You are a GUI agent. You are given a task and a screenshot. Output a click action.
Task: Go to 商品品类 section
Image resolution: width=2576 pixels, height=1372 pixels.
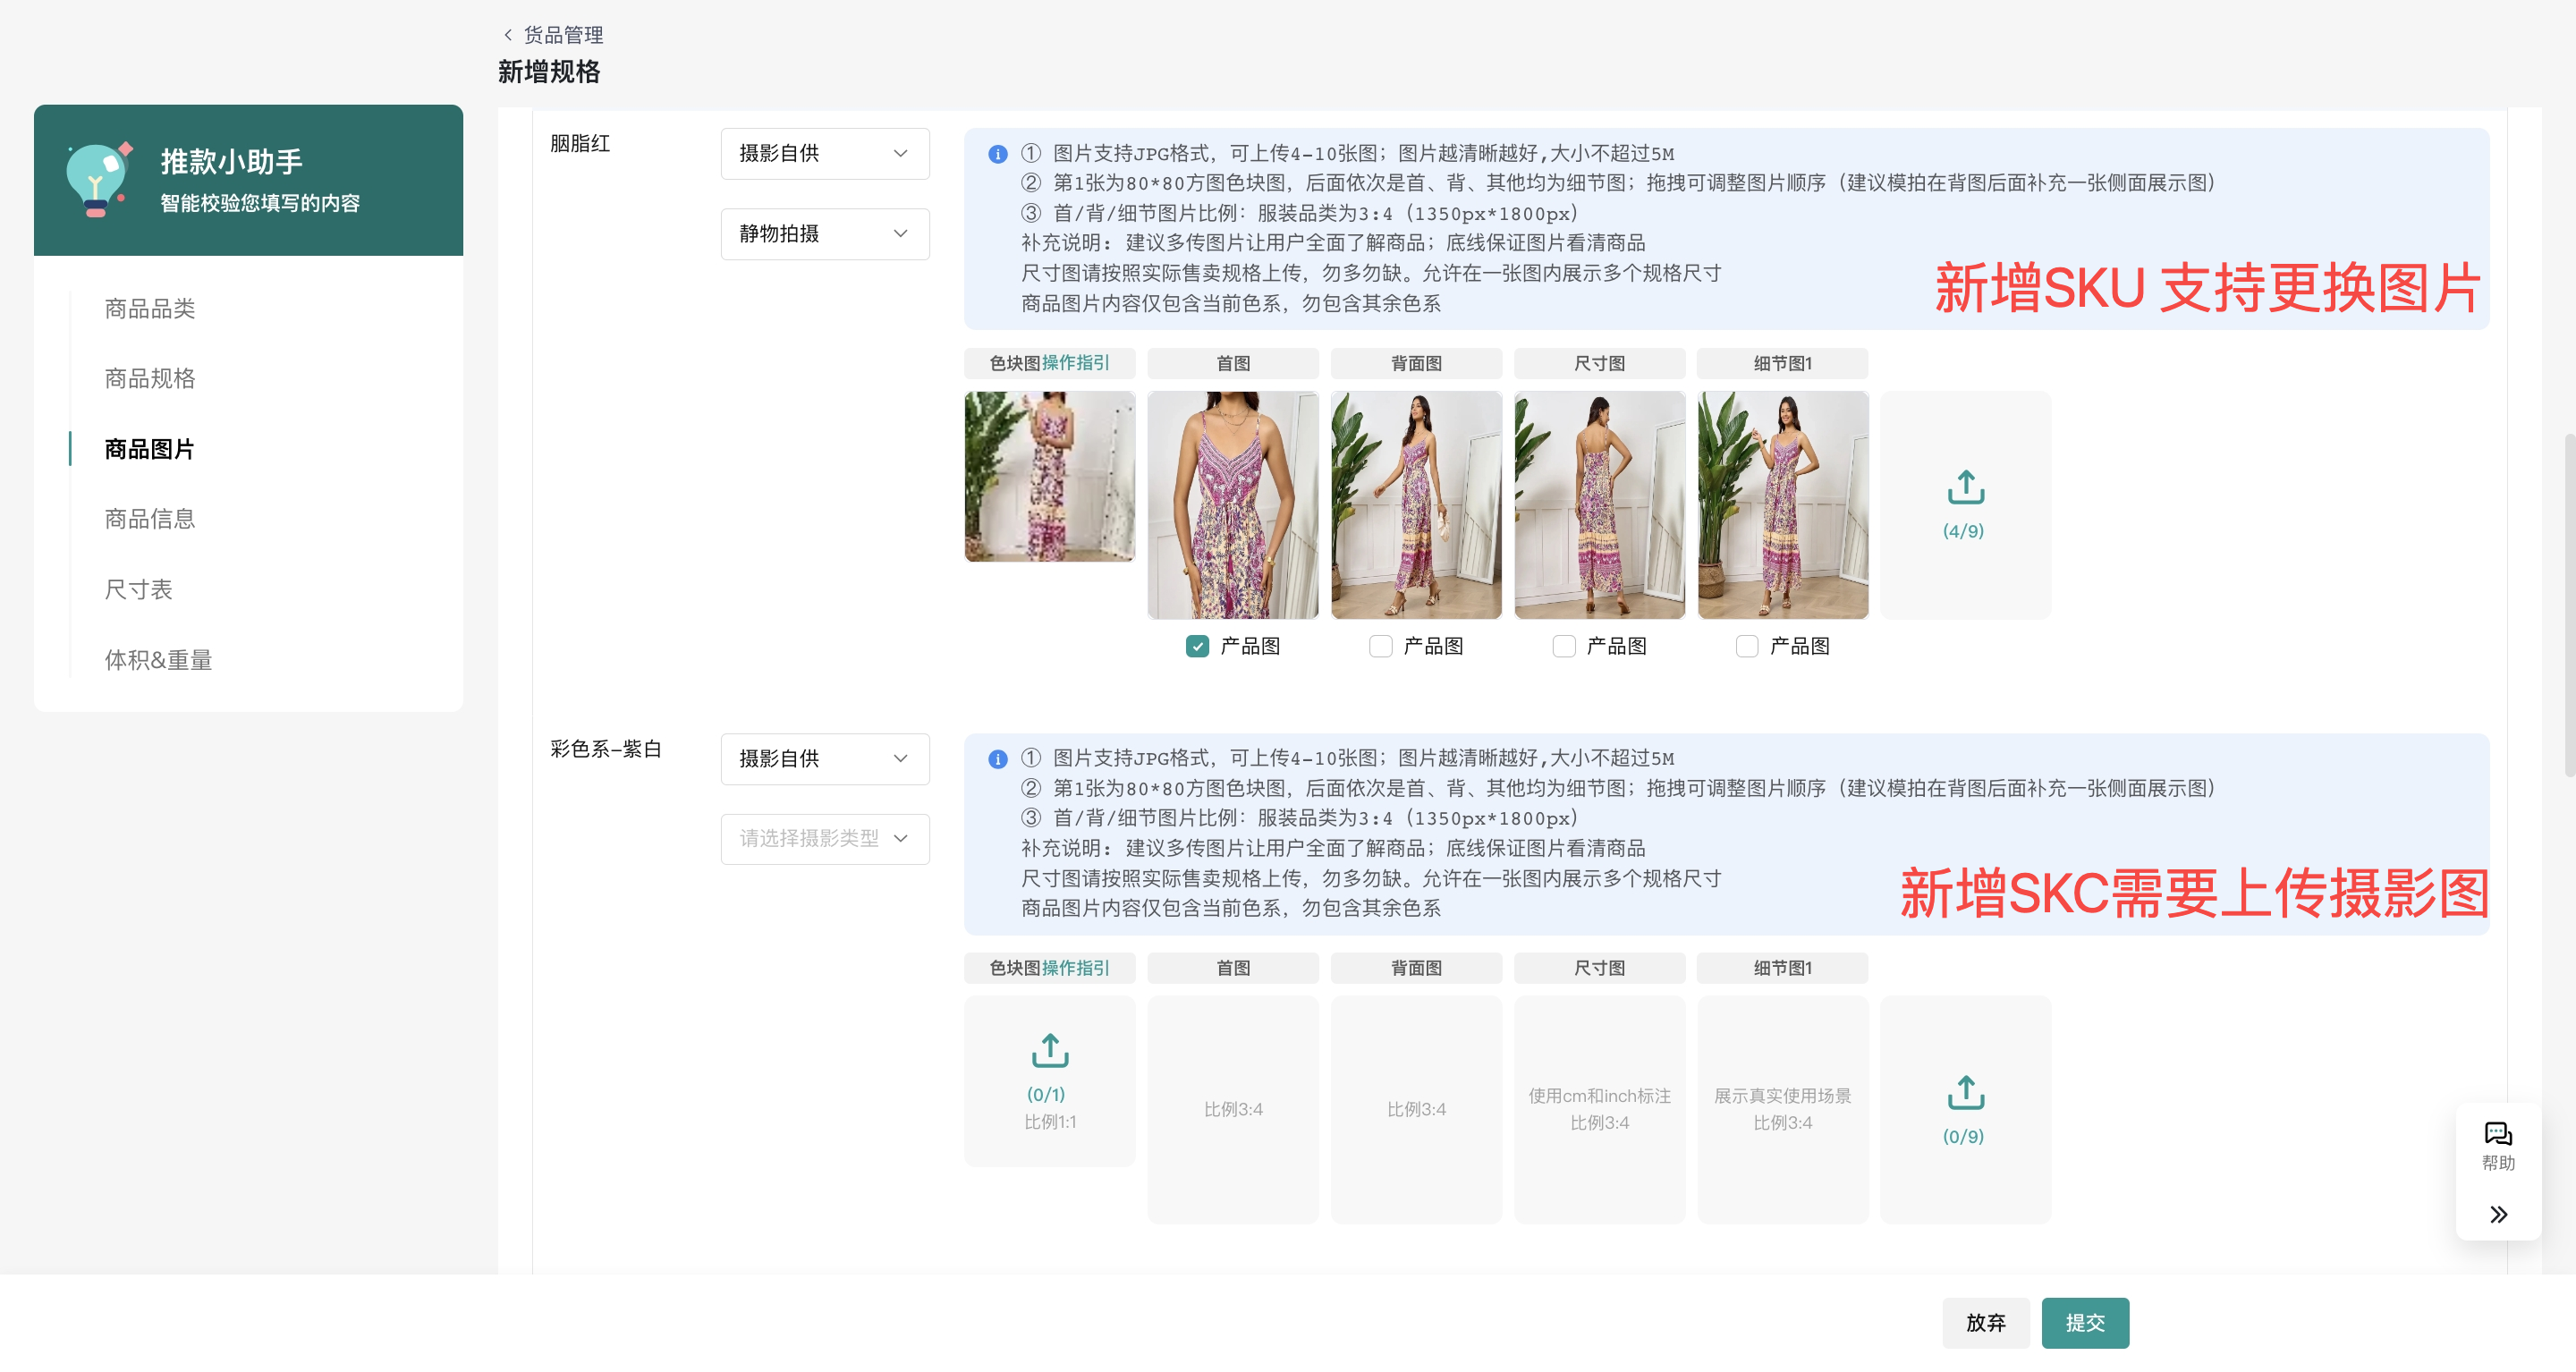(150, 308)
